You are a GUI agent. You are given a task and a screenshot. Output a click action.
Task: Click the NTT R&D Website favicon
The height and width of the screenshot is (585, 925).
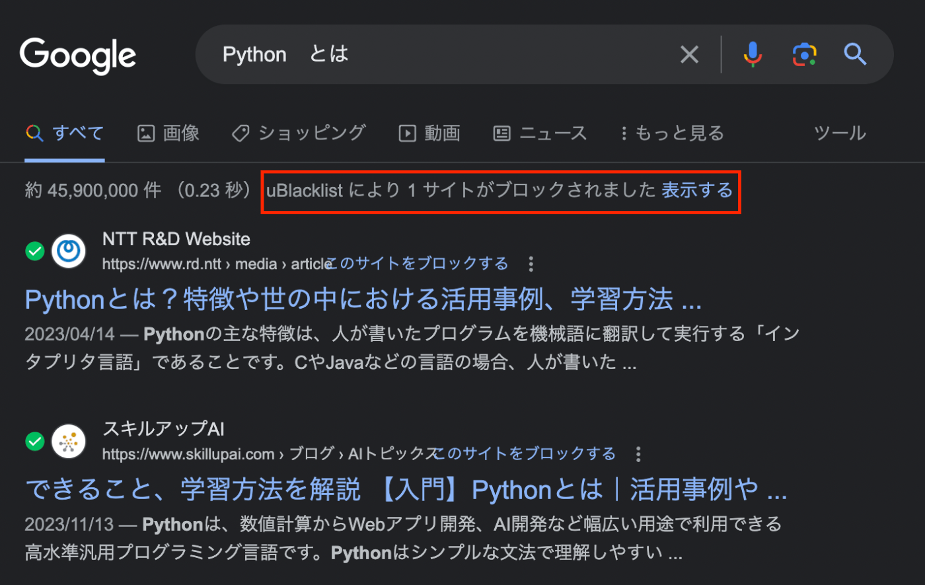coord(69,251)
